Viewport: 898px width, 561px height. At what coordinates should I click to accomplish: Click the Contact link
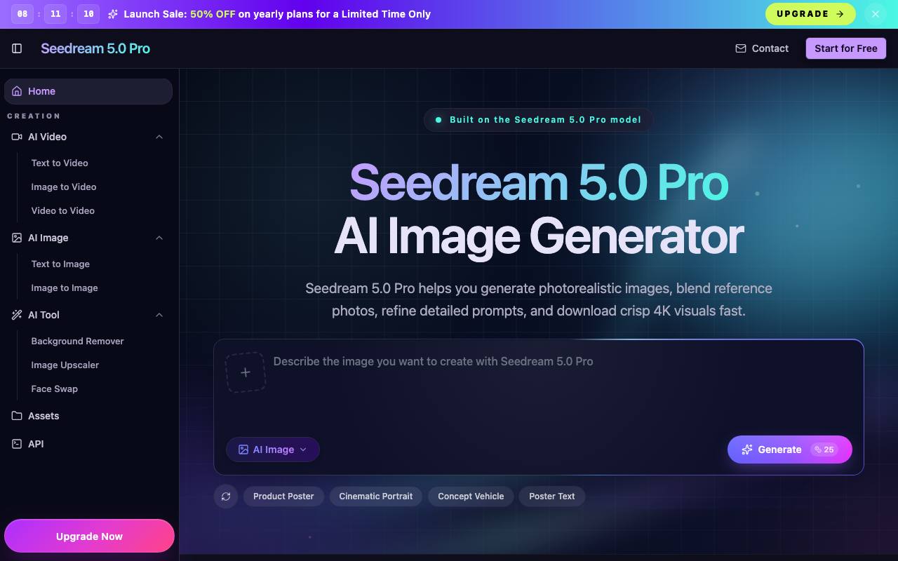(x=762, y=48)
